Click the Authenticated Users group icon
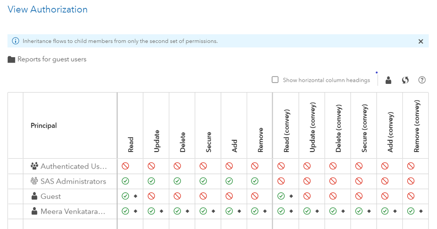 [x=35, y=166]
